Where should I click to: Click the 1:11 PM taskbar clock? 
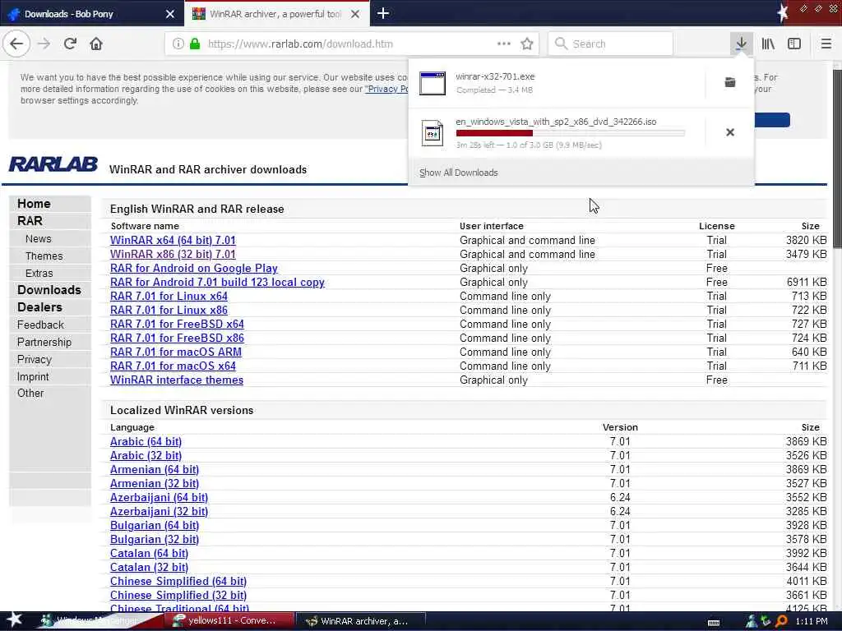click(x=812, y=621)
